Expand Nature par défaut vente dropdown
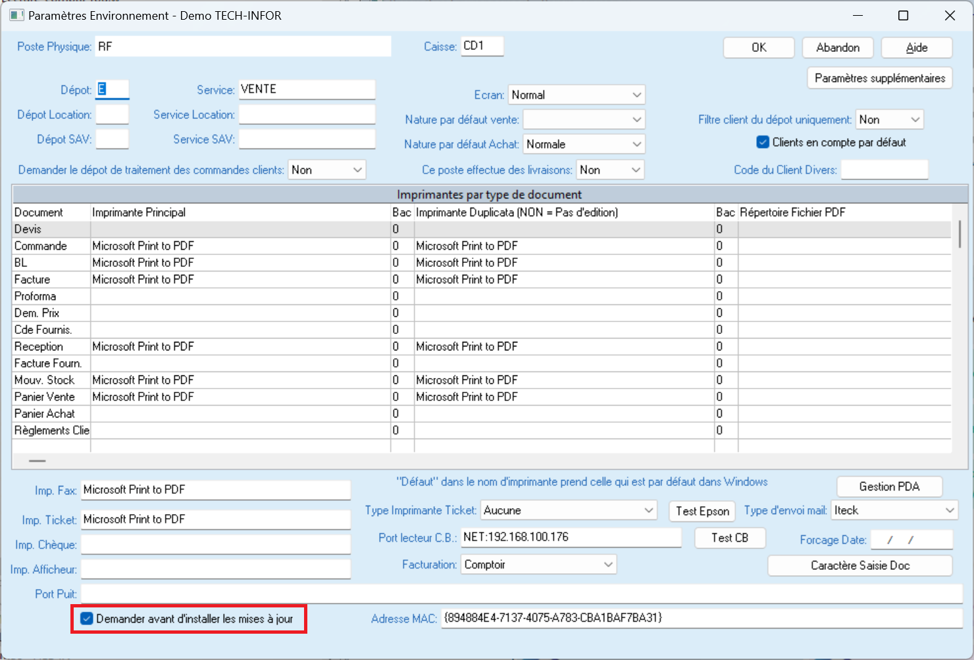Viewport: 974px width, 660px height. pos(636,120)
